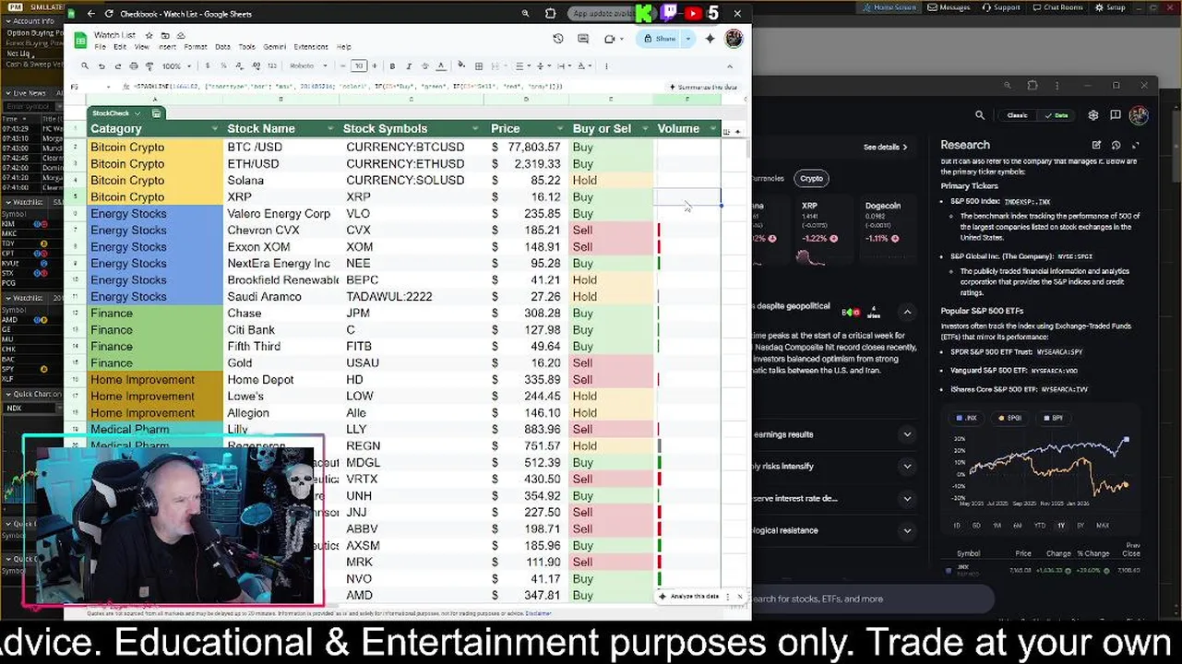The height and width of the screenshot is (664, 1182).
Task: Open the Format menu
Action: [x=196, y=47]
